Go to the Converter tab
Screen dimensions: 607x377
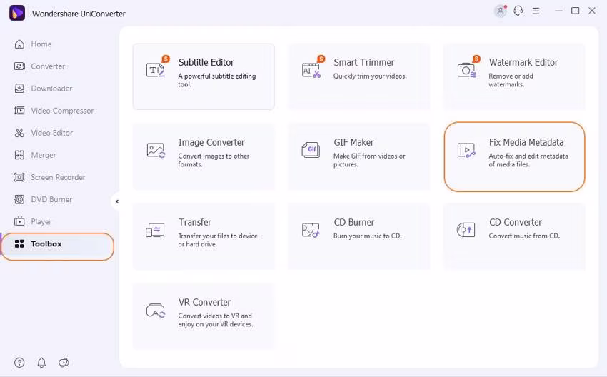48,66
